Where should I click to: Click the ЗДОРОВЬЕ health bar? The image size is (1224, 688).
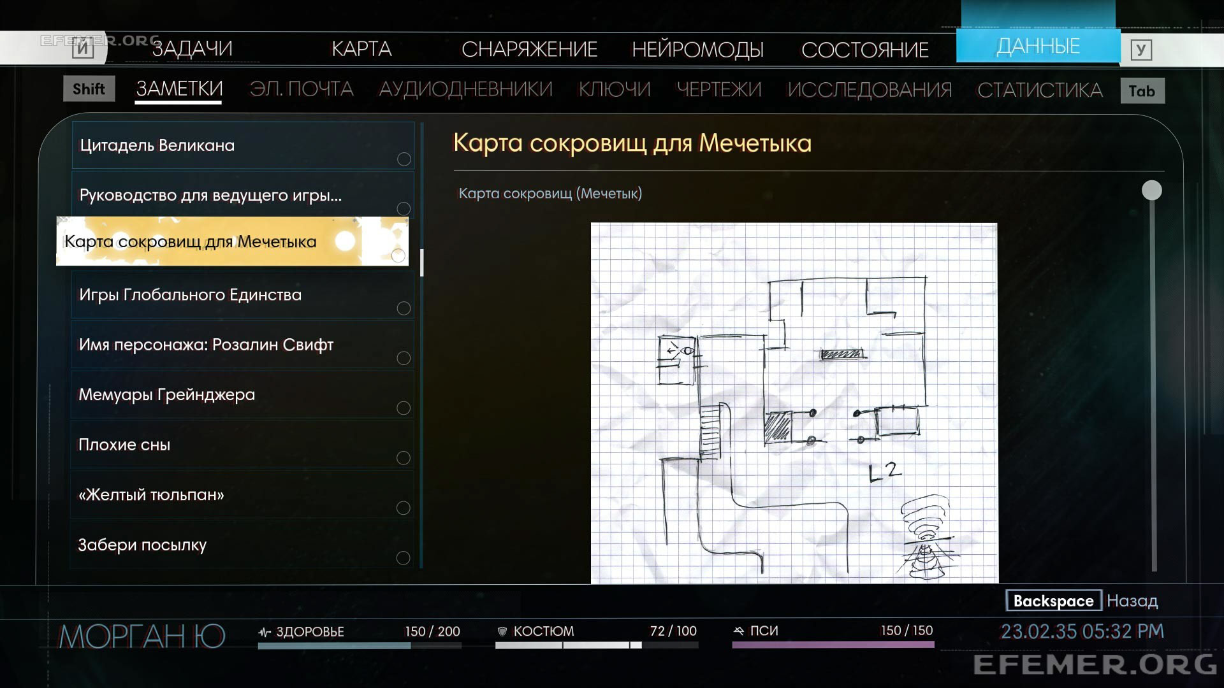[x=360, y=645]
